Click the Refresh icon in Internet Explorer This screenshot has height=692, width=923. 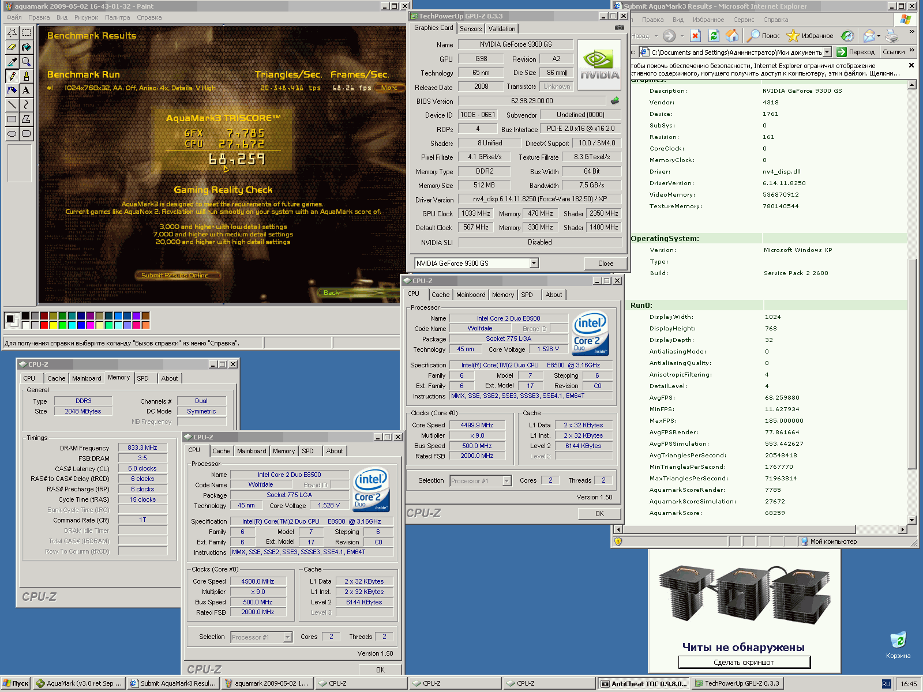714,36
